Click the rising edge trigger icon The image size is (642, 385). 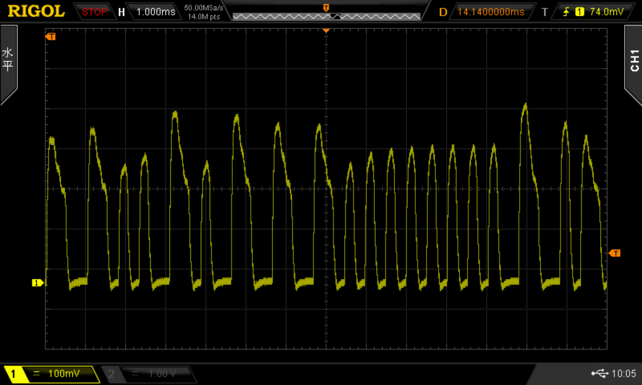(566, 12)
